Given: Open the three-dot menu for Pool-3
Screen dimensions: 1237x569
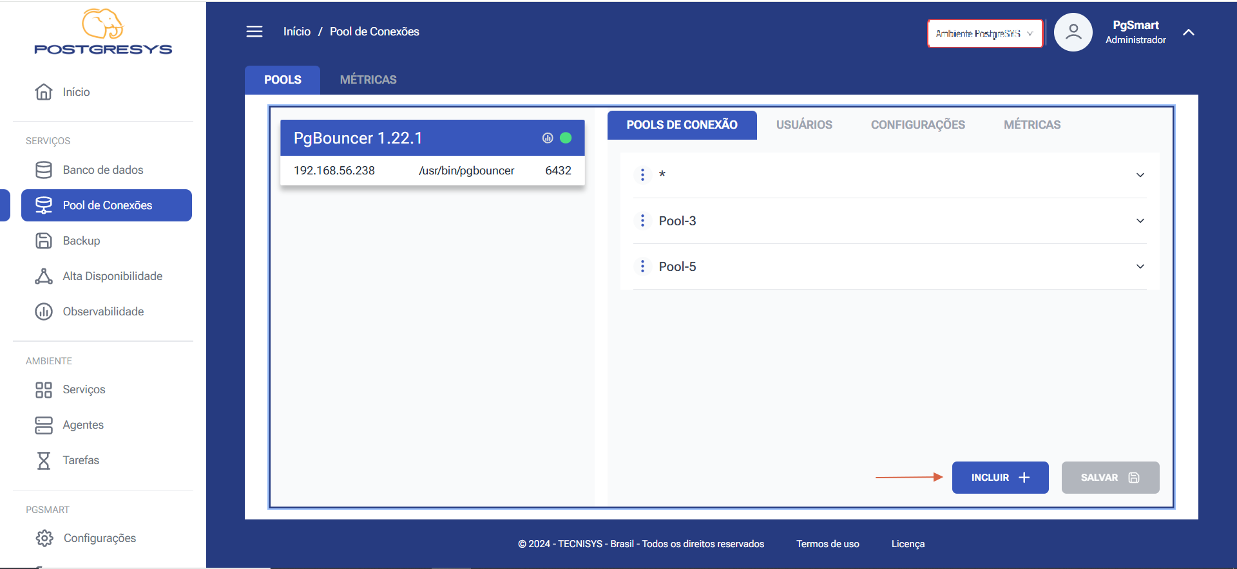Looking at the screenshot, I should point(642,221).
